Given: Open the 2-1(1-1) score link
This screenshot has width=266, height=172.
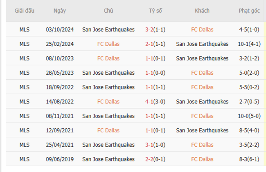Looking at the screenshot, I should [x=155, y=44].
